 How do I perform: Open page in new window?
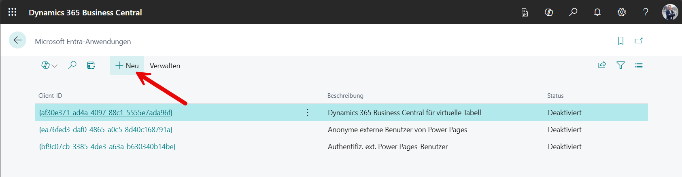[639, 41]
